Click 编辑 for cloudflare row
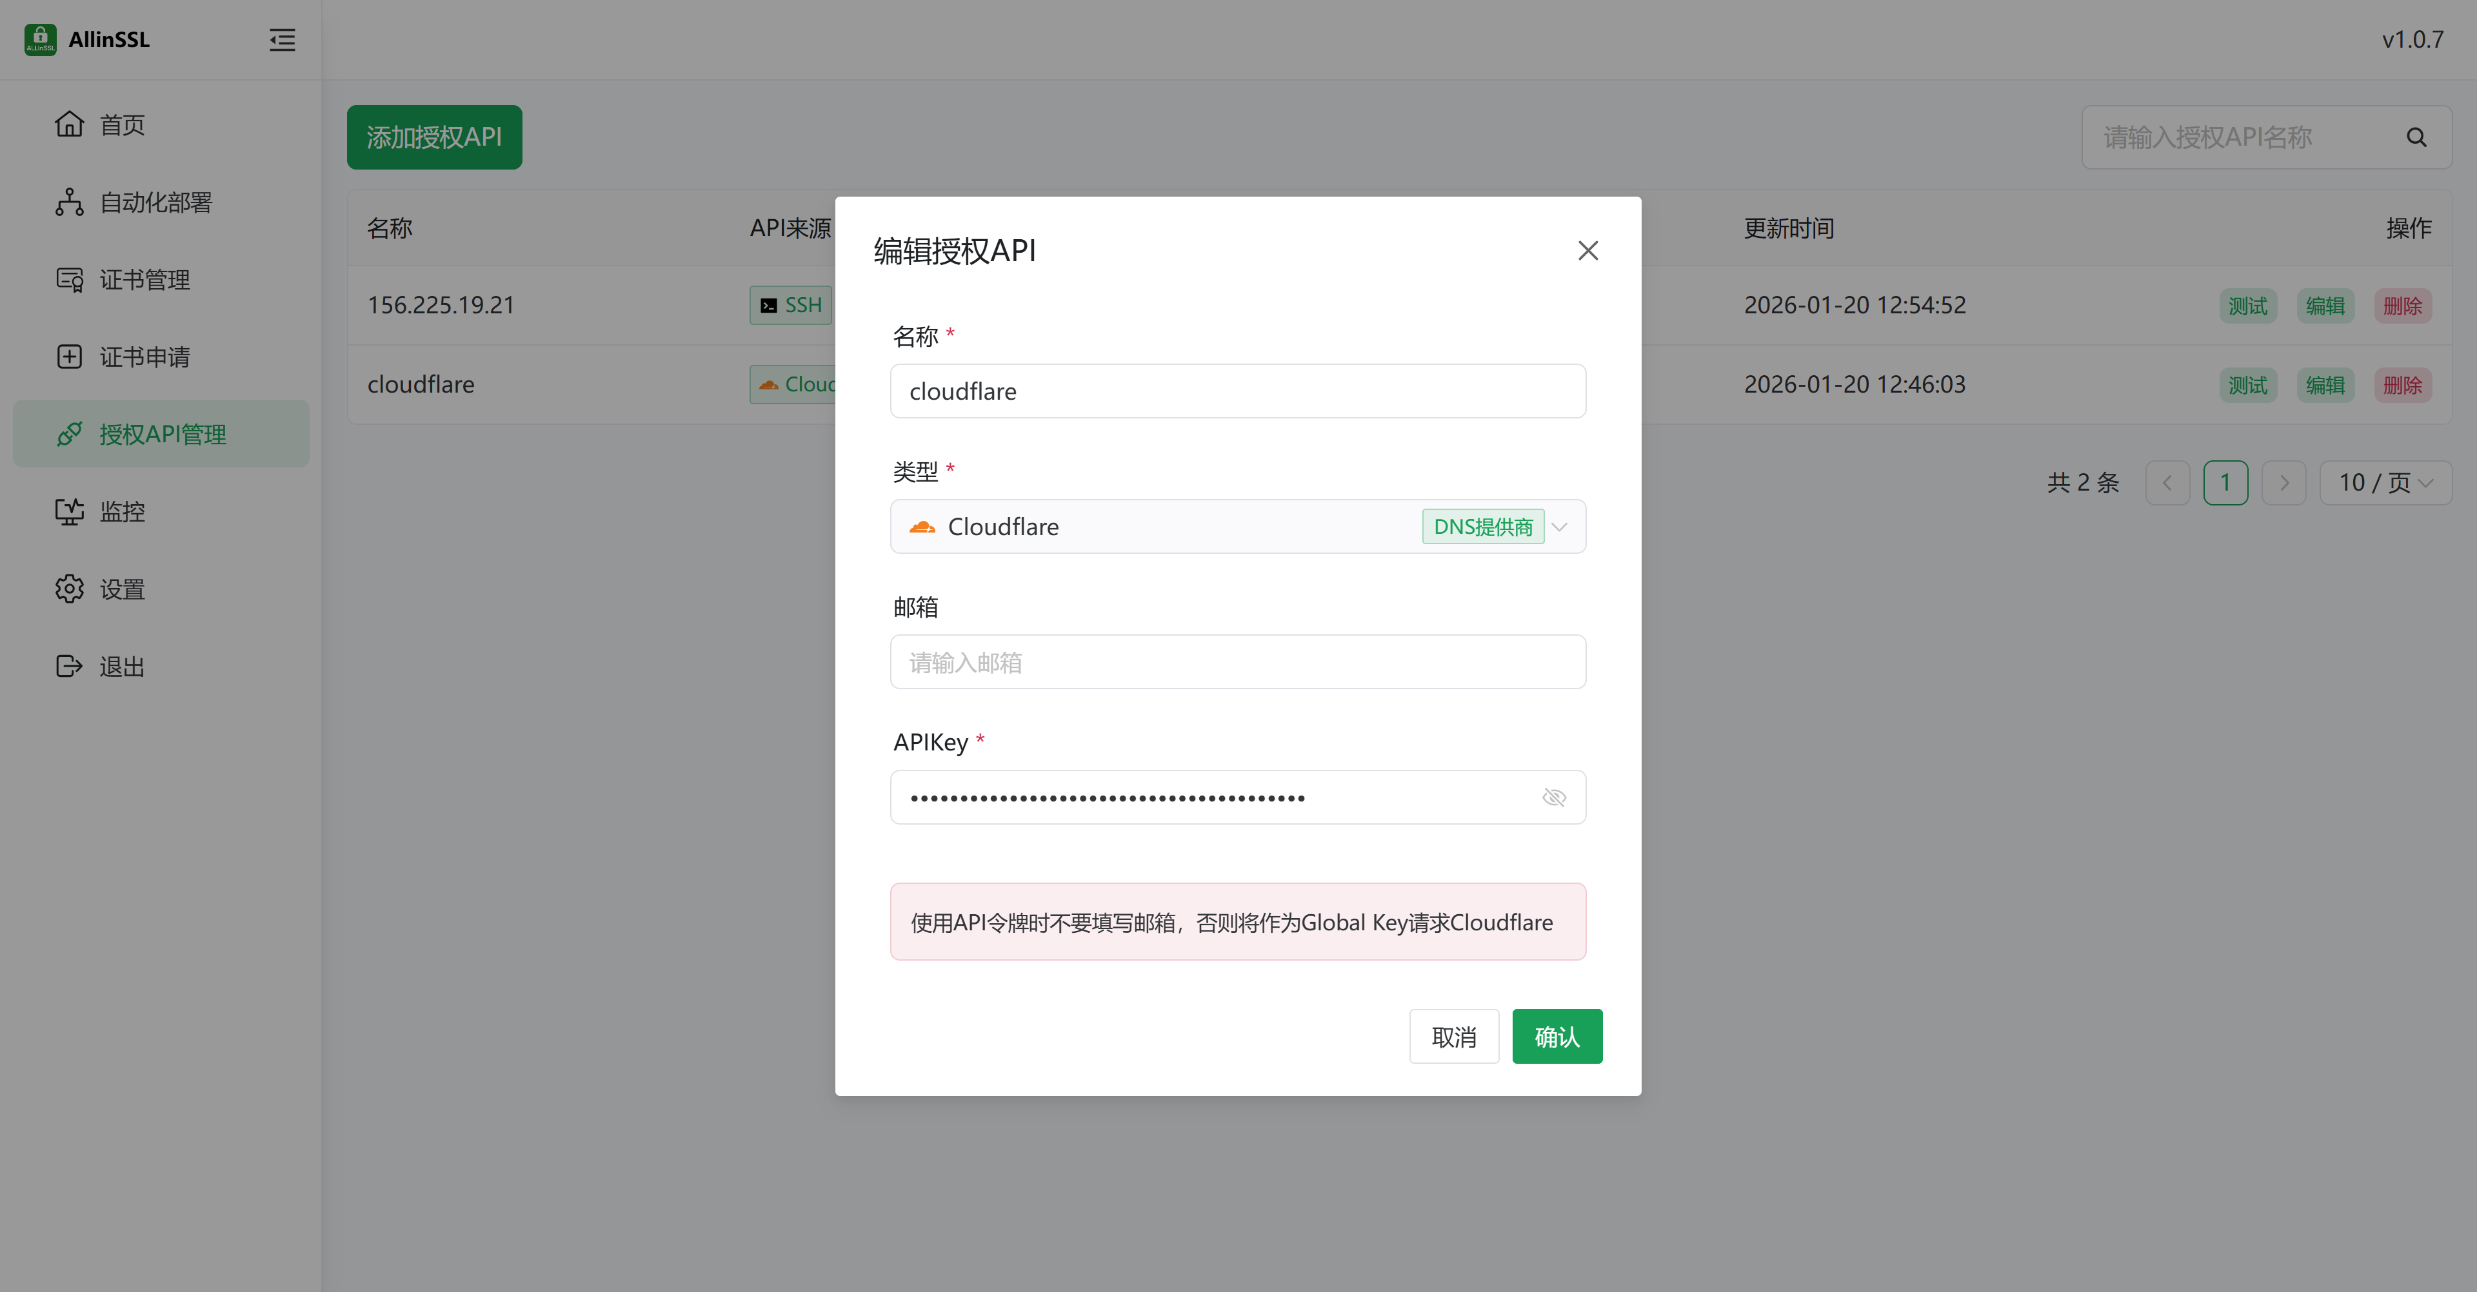The width and height of the screenshot is (2477, 1292). tap(2325, 386)
